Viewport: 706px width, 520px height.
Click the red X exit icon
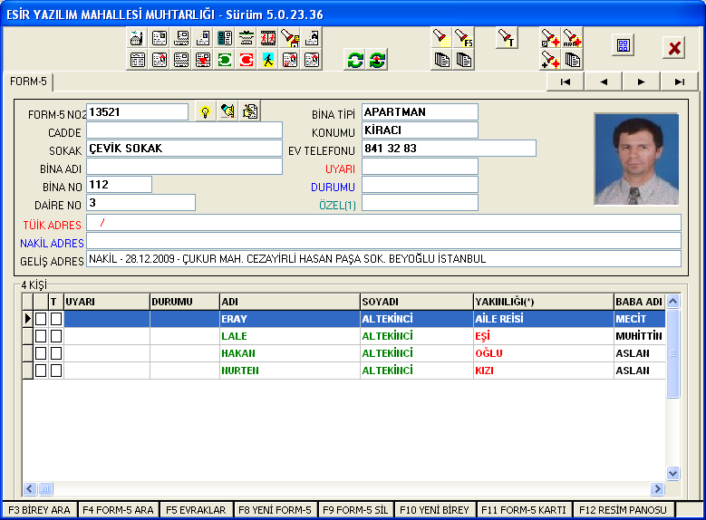coord(674,48)
